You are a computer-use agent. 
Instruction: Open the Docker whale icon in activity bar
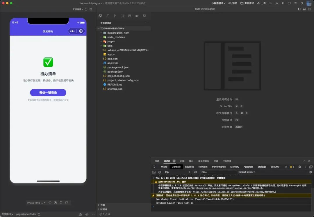[137, 16]
